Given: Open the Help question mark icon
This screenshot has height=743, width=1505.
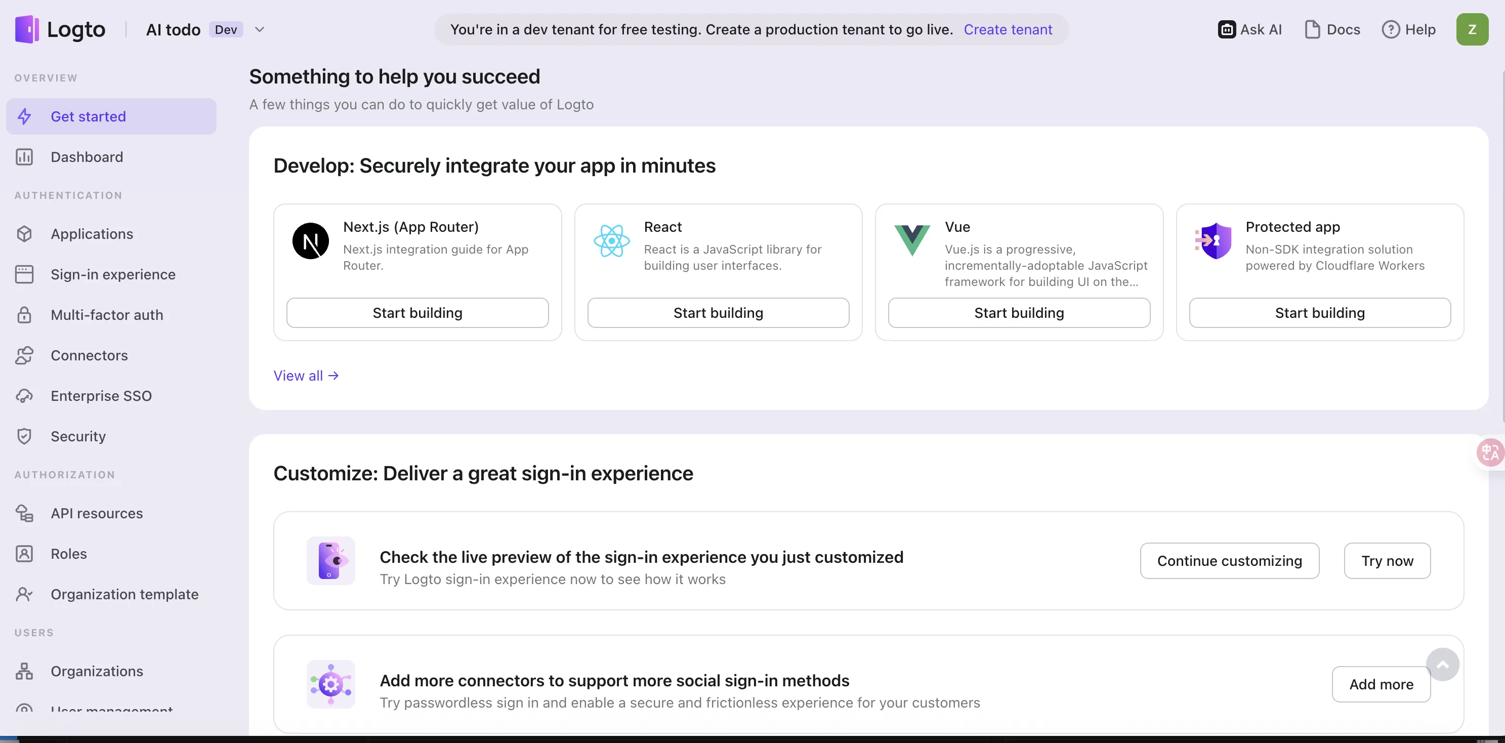Looking at the screenshot, I should tap(1391, 29).
